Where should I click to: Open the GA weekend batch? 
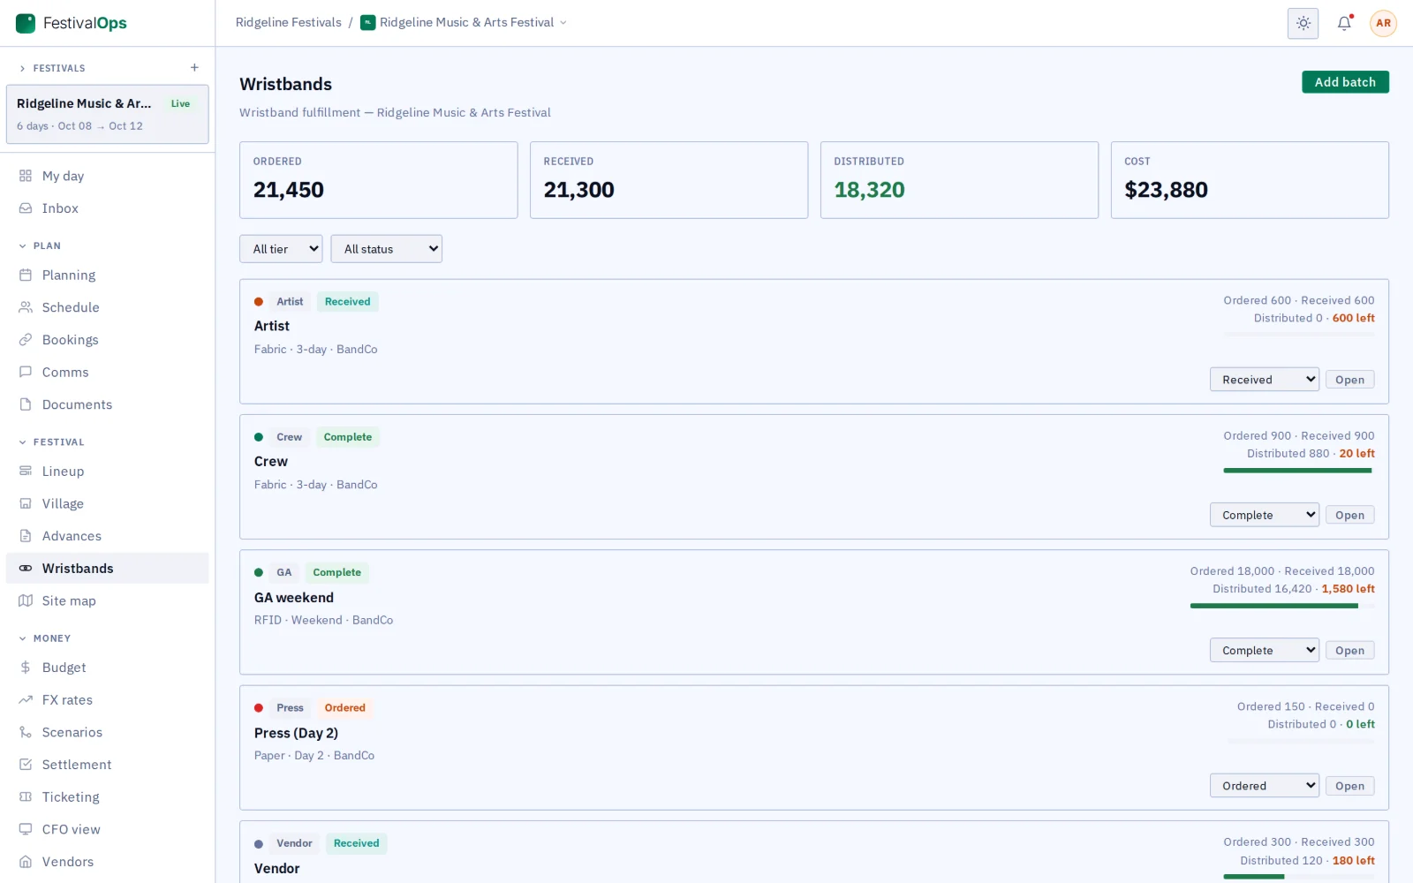pos(1349,651)
